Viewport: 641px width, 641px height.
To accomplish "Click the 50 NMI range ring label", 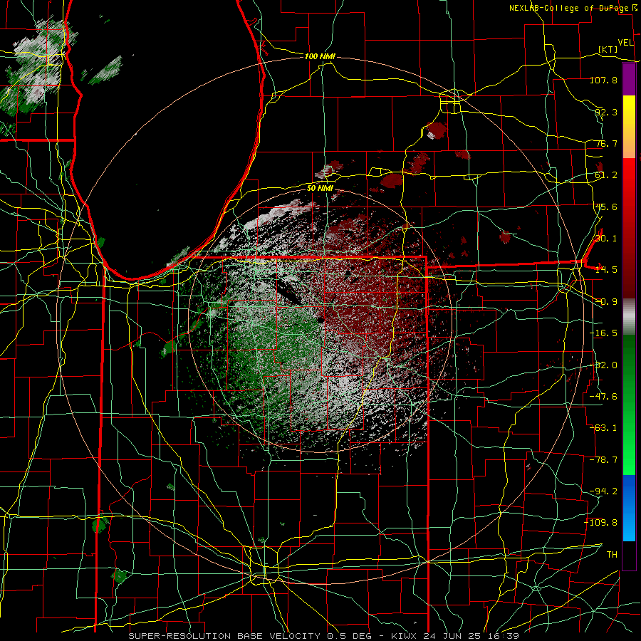I will pos(320,189).
